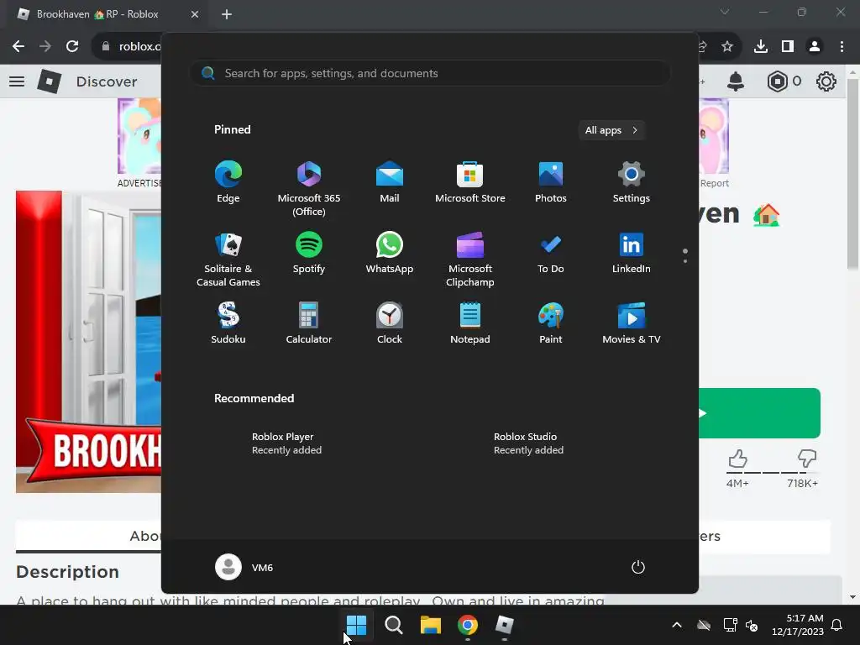Image resolution: width=860 pixels, height=645 pixels.
Task: Launch Solitaire & Casual Games
Action: click(x=228, y=260)
